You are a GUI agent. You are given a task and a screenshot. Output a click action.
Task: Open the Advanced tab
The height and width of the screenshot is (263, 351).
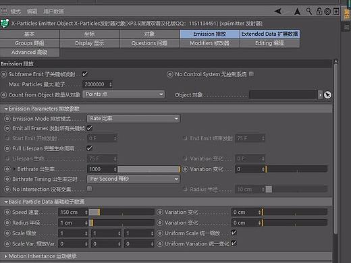[30, 52]
